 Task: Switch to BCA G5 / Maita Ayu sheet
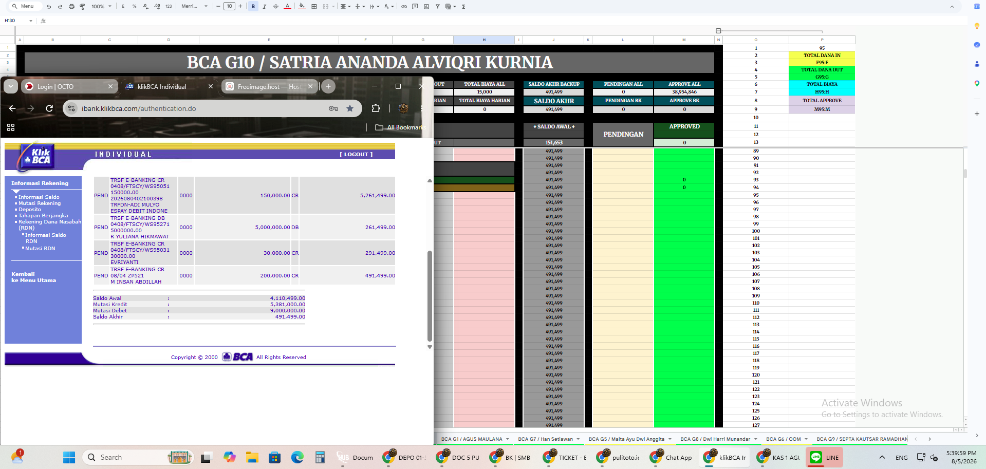point(629,439)
